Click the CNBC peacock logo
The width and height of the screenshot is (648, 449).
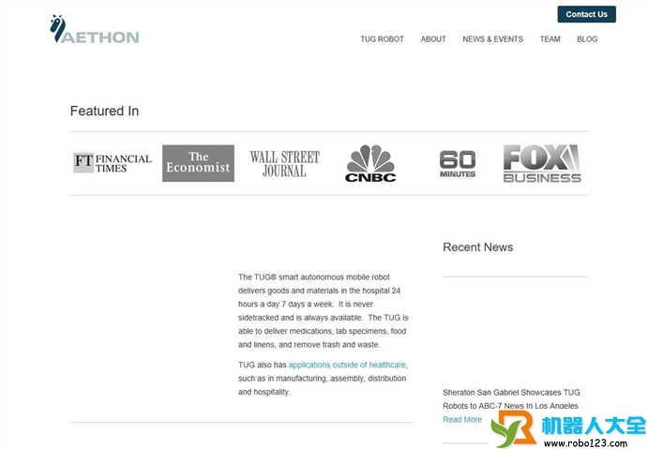click(370, 163)
